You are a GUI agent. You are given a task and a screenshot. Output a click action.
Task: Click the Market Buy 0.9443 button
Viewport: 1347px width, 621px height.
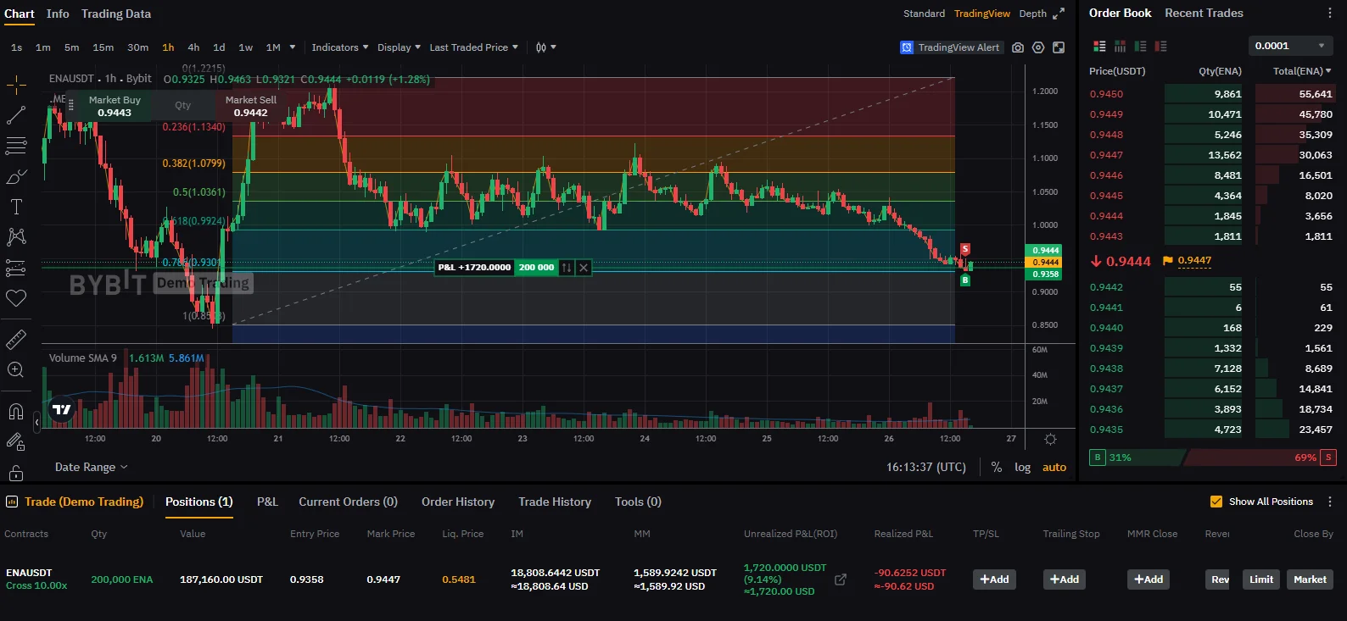click(x=115, y=106)
